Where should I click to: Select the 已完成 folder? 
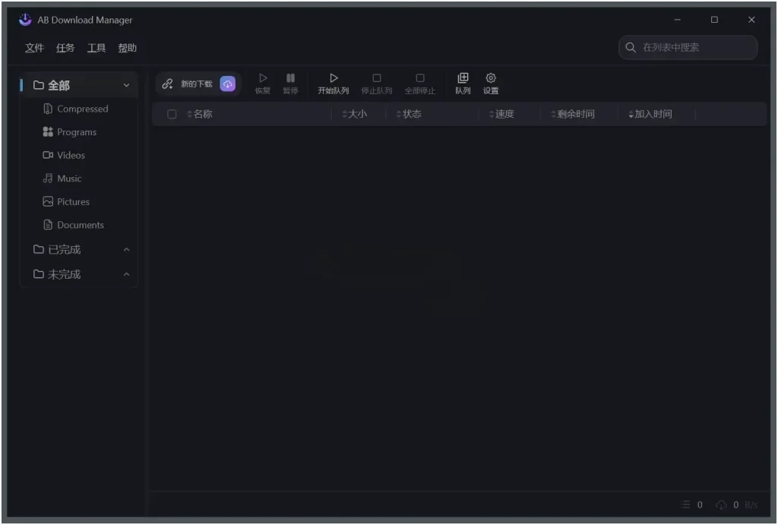coord(78,250)
